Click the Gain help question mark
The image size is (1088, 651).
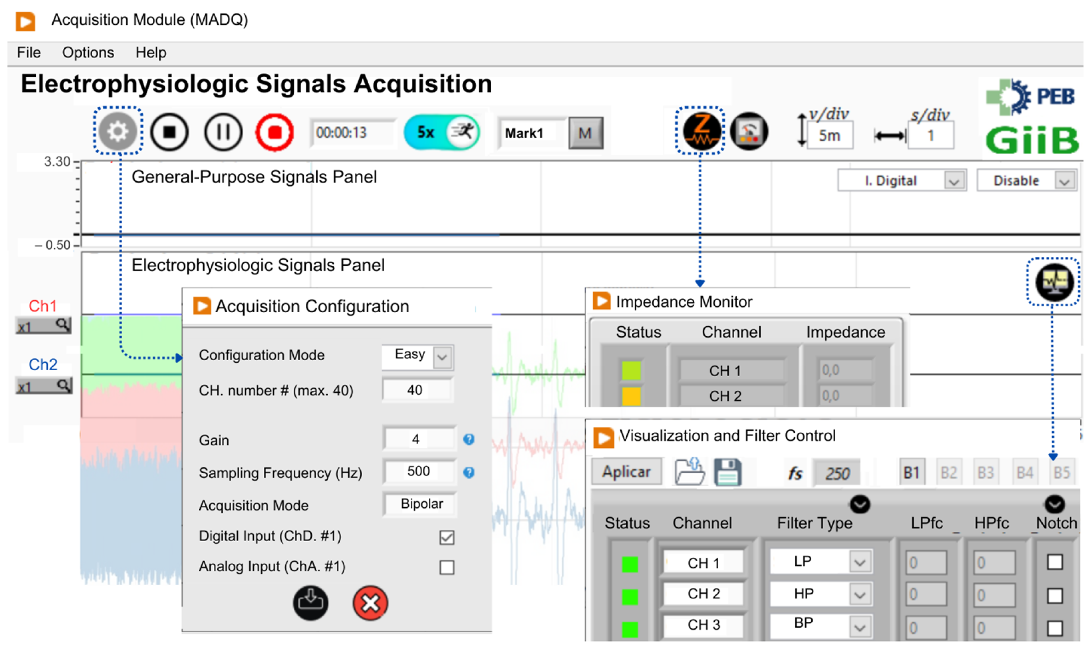(x=469, y=439)
